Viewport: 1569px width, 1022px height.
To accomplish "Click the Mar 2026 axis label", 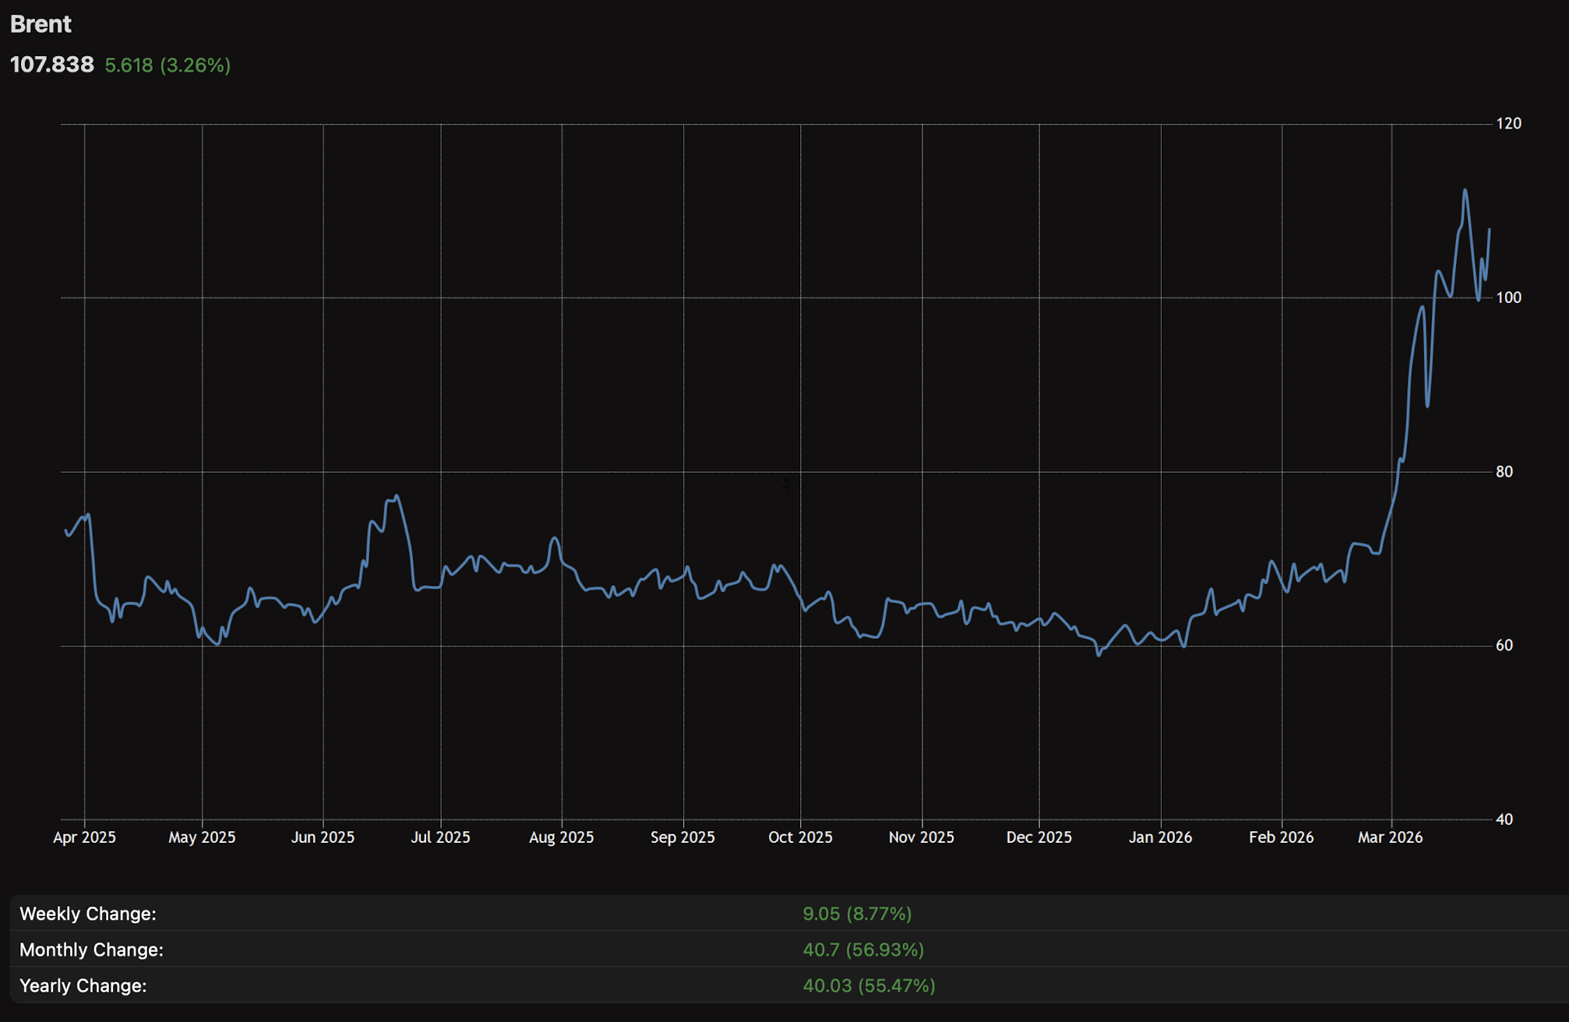I will click(x=1390, y=837).
